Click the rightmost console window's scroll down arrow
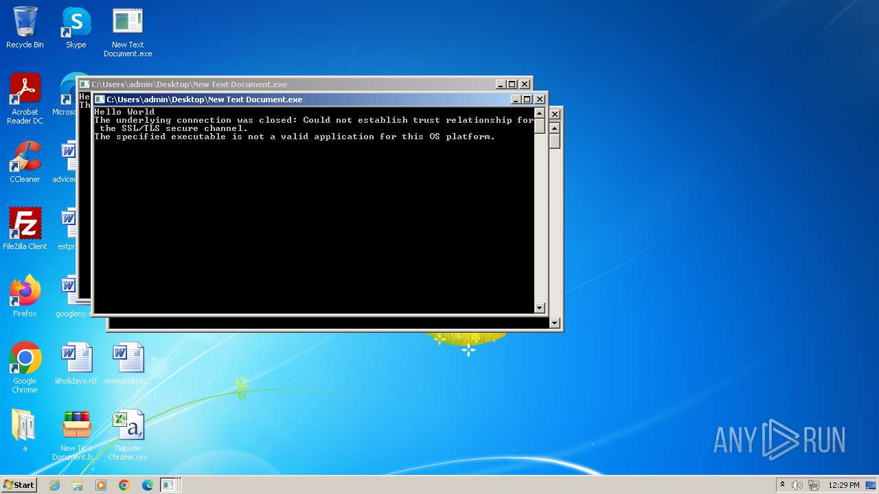 pyautogui.click(x=555, y=323)
